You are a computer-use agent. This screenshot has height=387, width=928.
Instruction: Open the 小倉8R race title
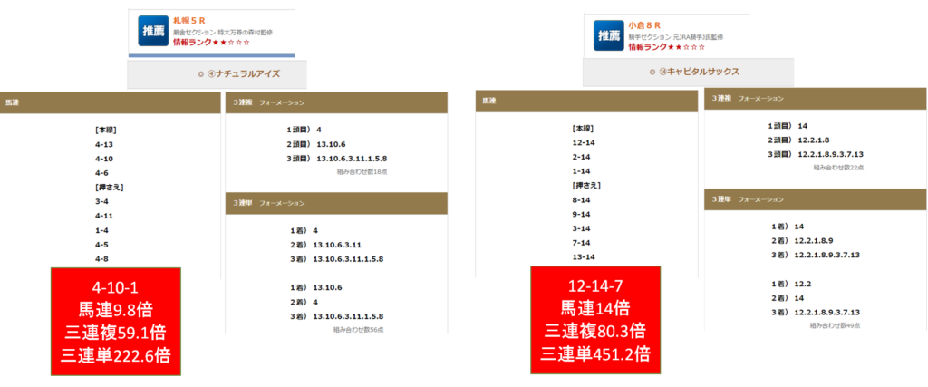pyautogui.click(x=645, y=22)
